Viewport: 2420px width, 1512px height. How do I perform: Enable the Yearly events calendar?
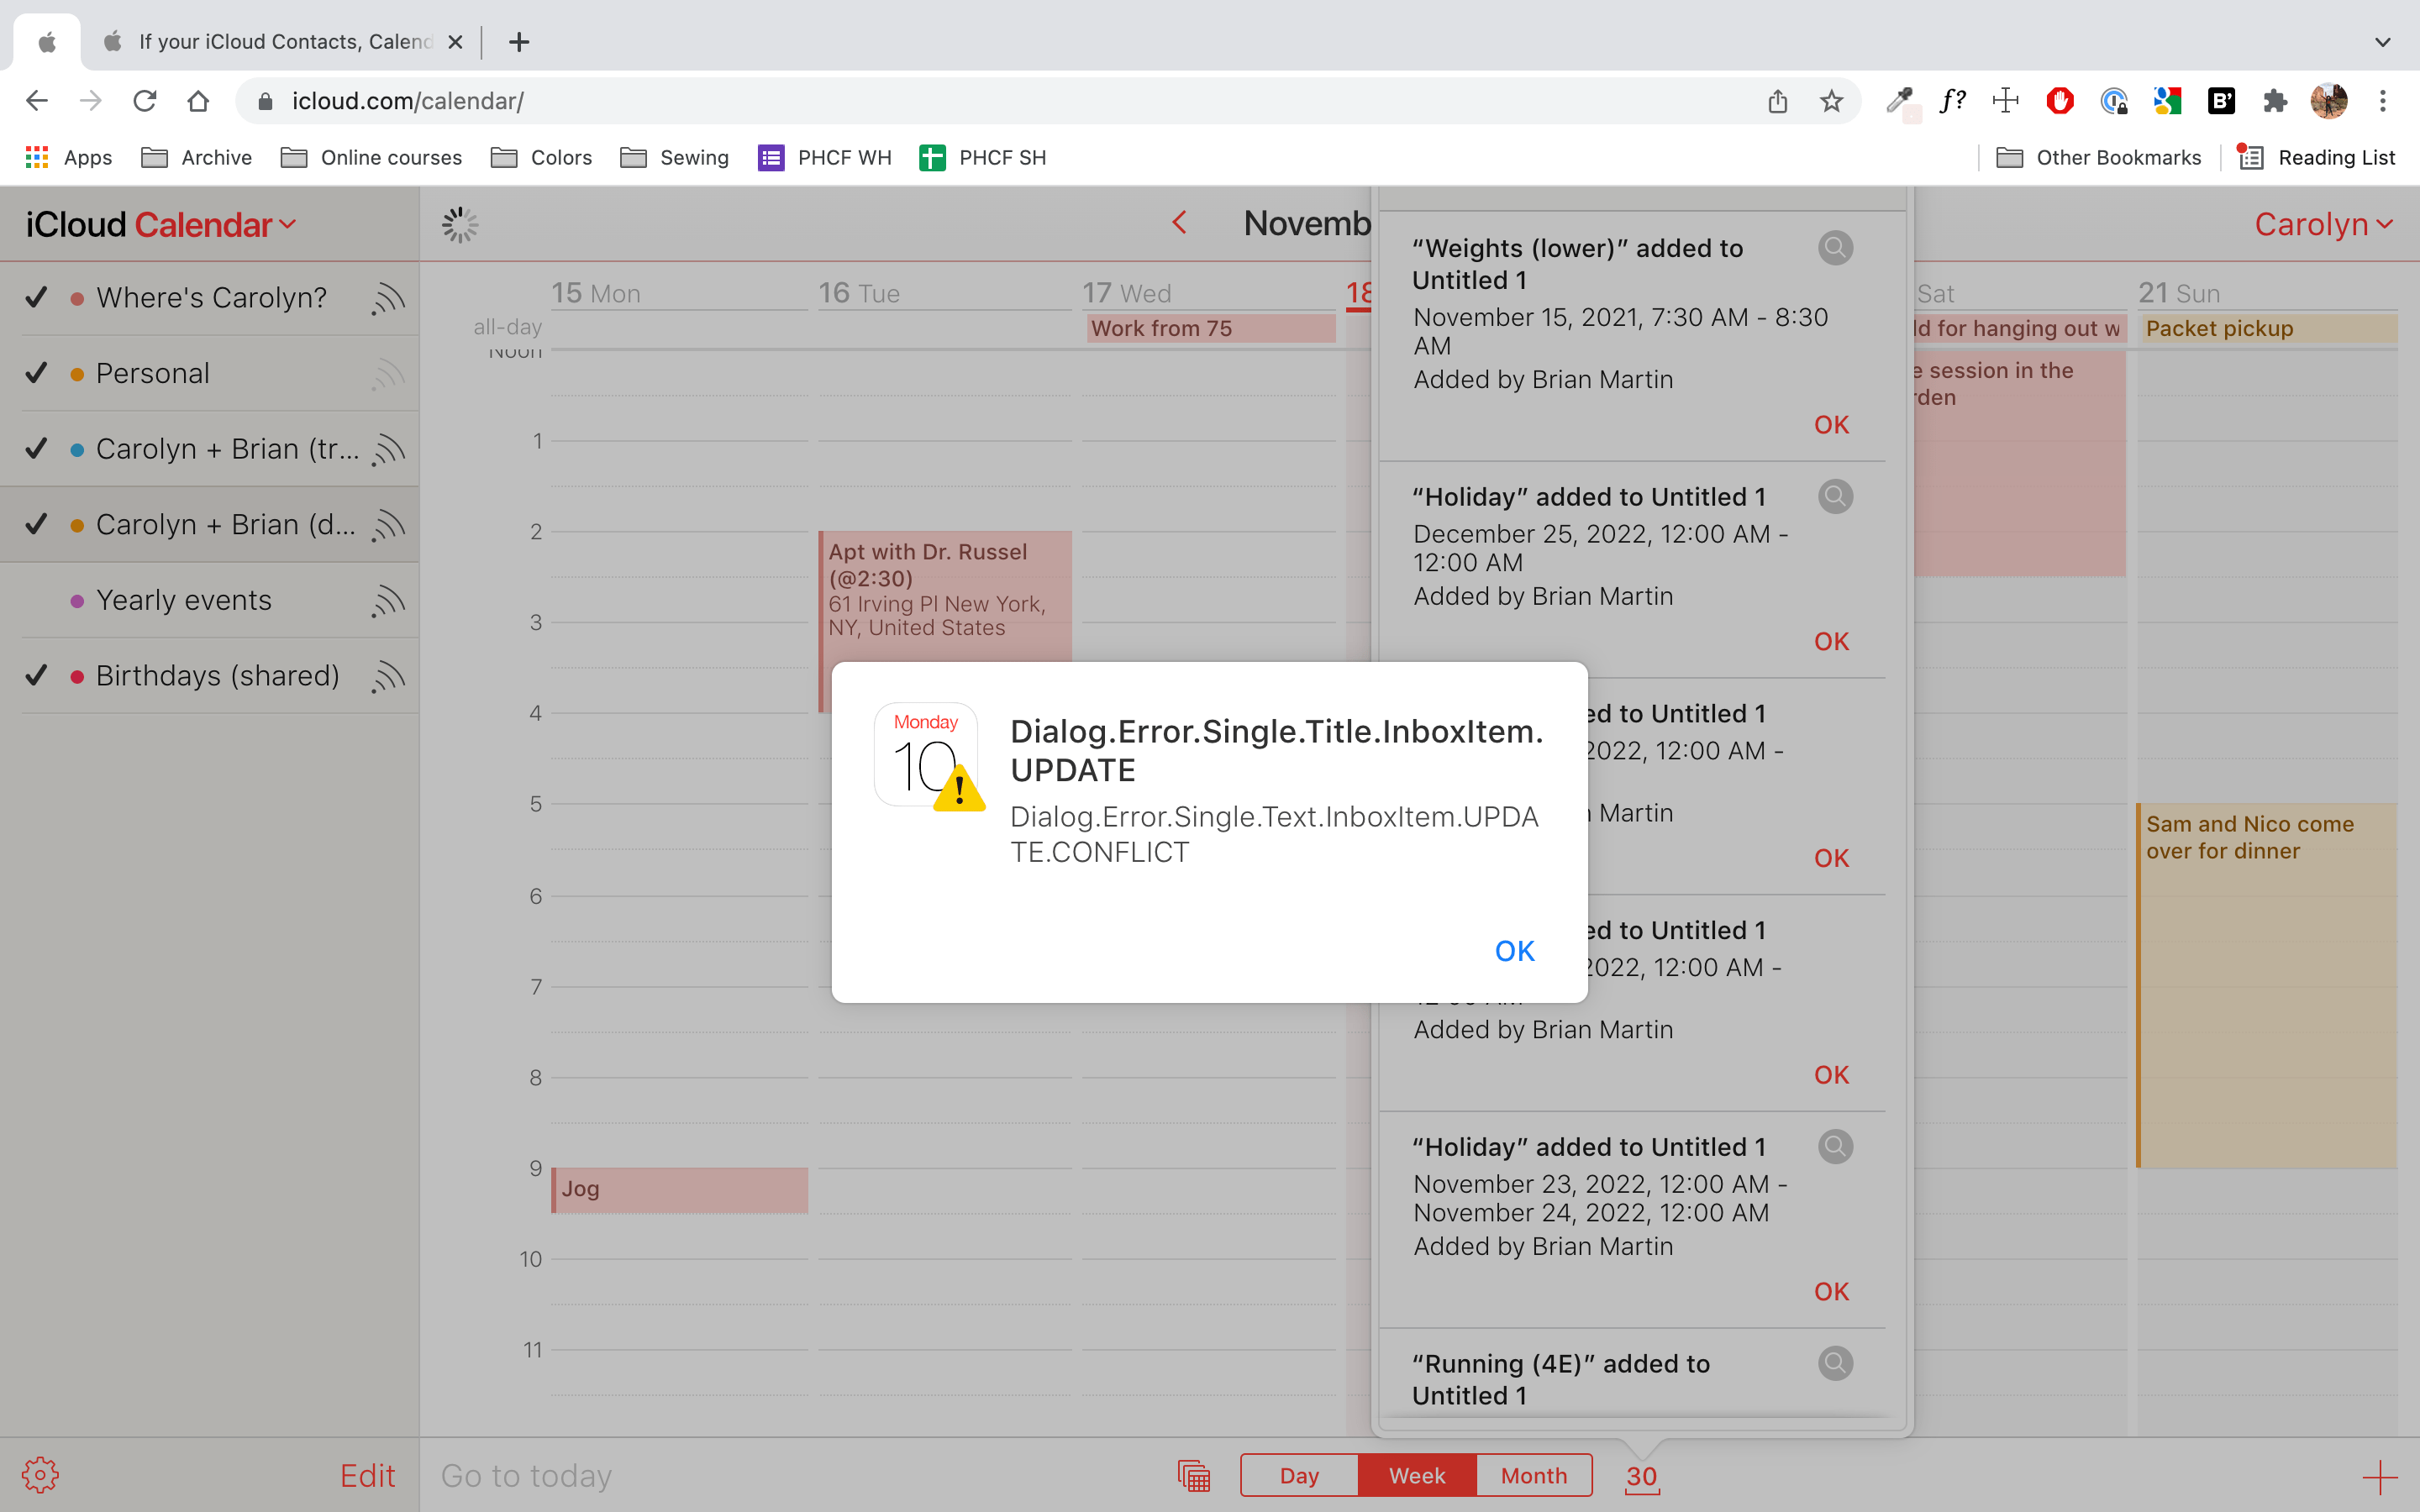(x=37, y=600)
